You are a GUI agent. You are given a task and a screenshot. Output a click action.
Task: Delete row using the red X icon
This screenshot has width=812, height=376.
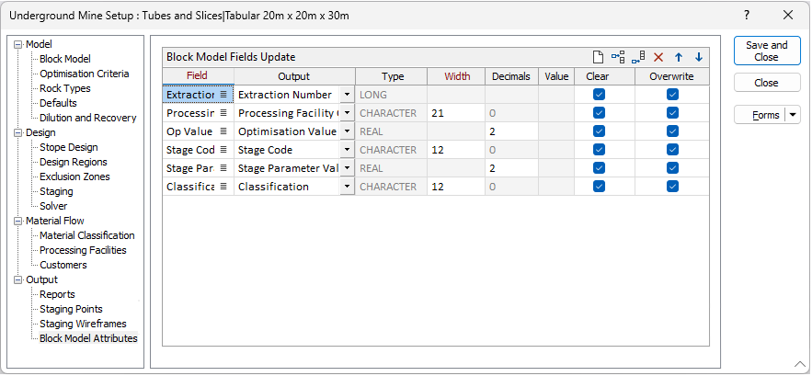[x=658, y=58]
